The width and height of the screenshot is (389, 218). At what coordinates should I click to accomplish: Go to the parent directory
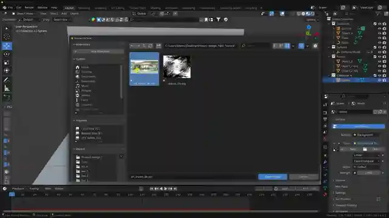point(145,46)
